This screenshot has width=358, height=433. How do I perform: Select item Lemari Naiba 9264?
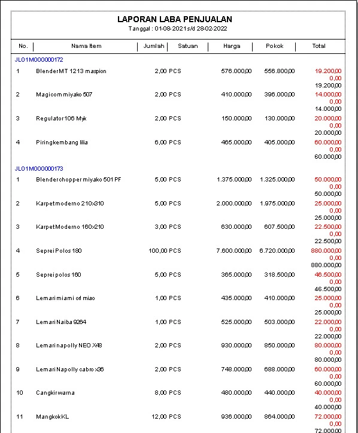(61, 322)
